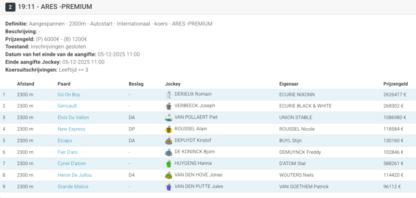Click the race number 2 badge

(10, 7)
